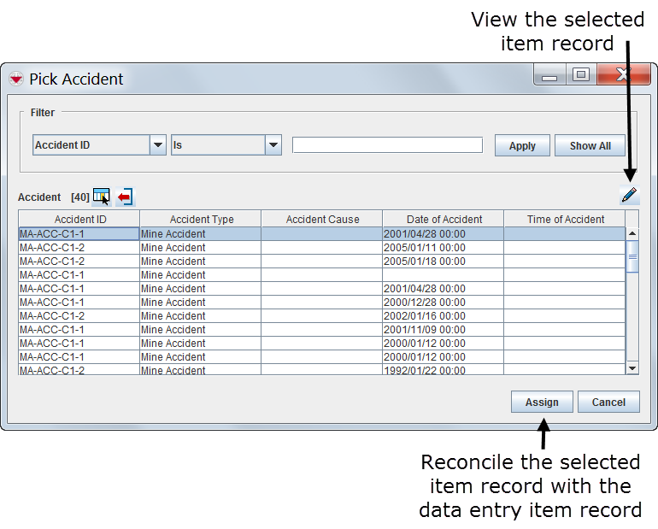
Task: Click the red arrow icon above the table
Action: [125, 197]
